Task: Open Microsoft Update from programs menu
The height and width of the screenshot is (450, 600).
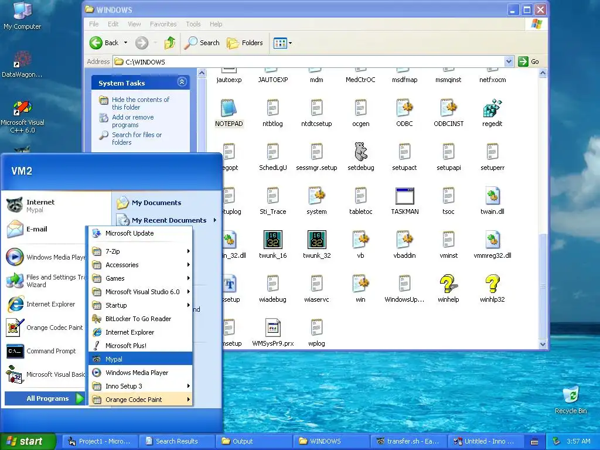Action: pyautogui.click(x=141, y=233)
